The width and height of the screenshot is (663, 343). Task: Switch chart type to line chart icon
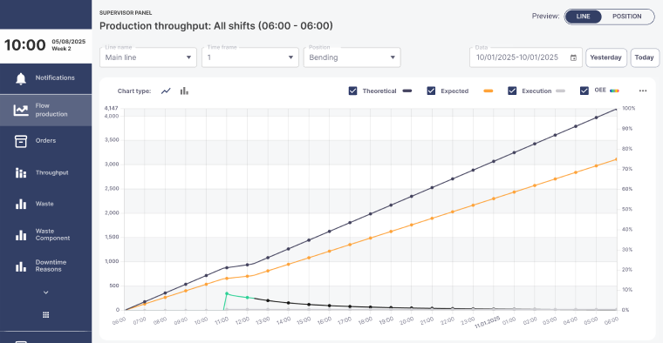click(166, 91)
